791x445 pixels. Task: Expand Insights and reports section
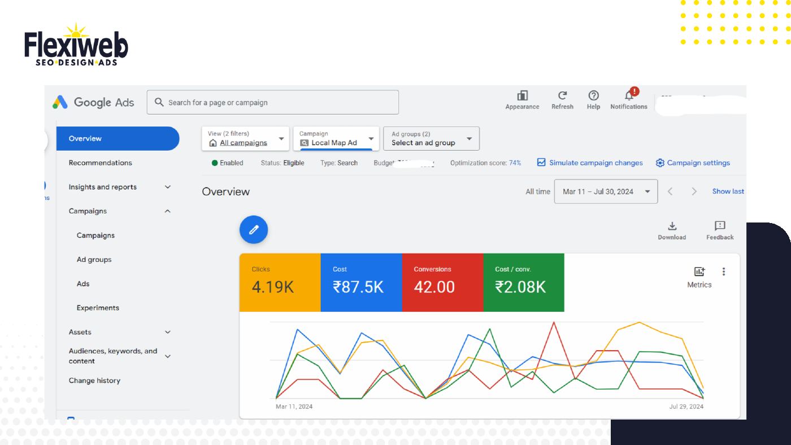tap(167, 187)
